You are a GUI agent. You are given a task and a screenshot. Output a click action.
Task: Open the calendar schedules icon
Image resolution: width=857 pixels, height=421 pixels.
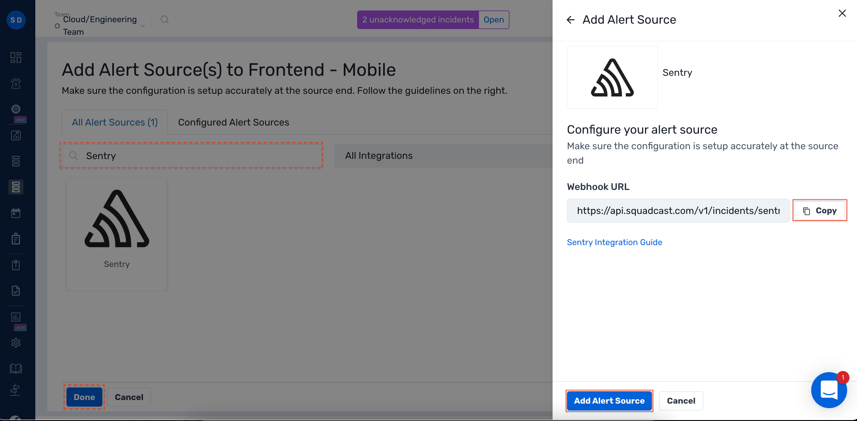(16, 213)
